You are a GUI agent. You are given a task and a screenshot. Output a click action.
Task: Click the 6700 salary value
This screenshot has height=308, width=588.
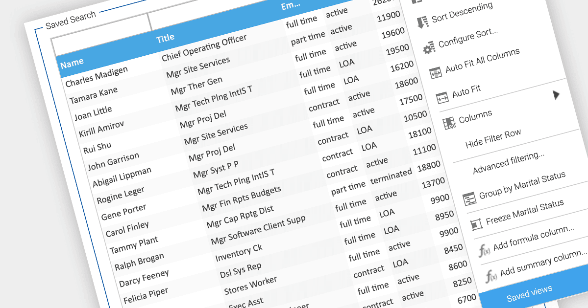point(467,299)
